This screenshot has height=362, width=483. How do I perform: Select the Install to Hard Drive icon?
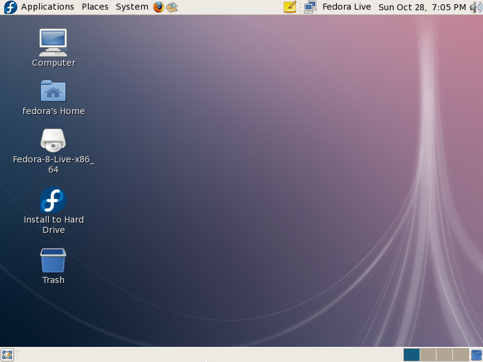[53, 200]
